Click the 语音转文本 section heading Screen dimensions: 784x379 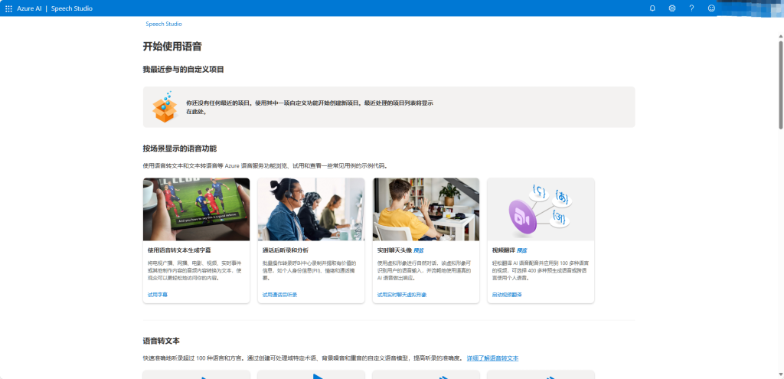point(161,341)
